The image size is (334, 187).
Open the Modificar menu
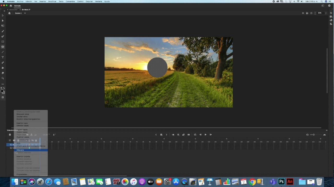pyautogui.click(x=52, y=1)
